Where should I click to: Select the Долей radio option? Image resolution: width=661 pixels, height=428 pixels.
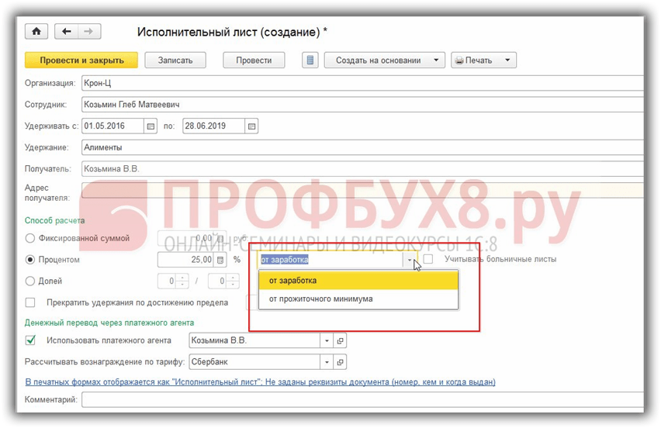[x=31, y=281]
